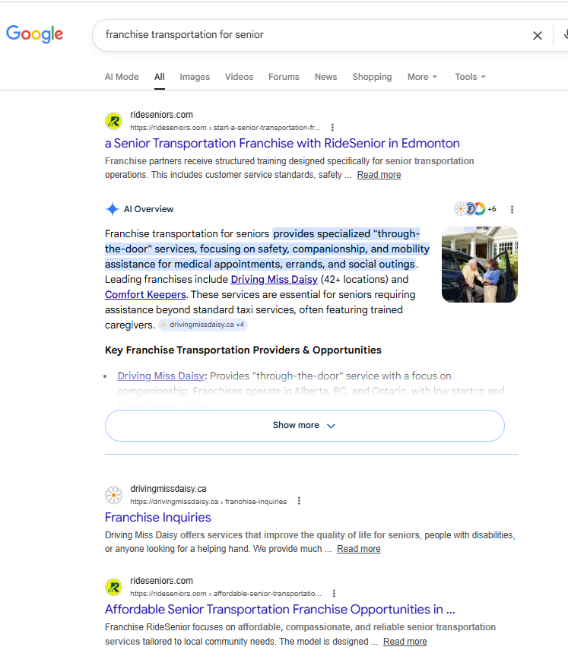
Task: Open the More dropdown in the search tabs
Action: [x=422, y=77]
